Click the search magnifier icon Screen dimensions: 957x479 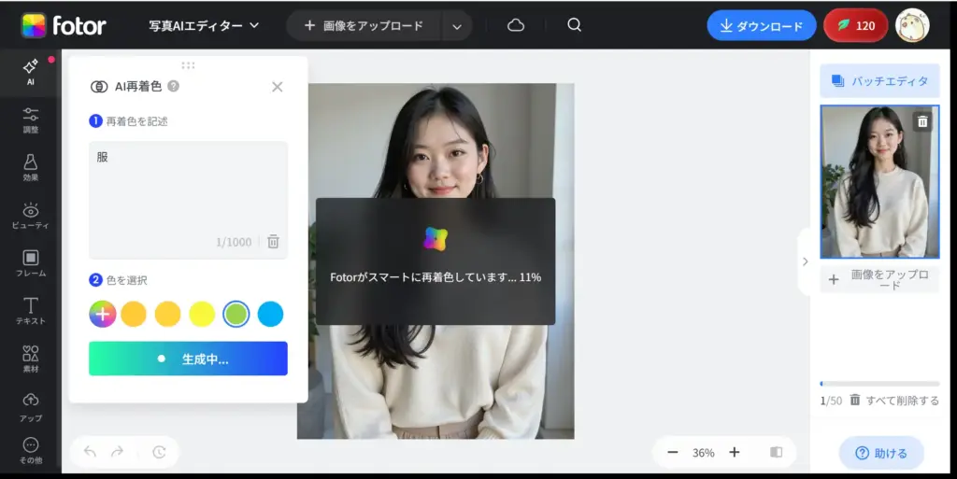574,25
